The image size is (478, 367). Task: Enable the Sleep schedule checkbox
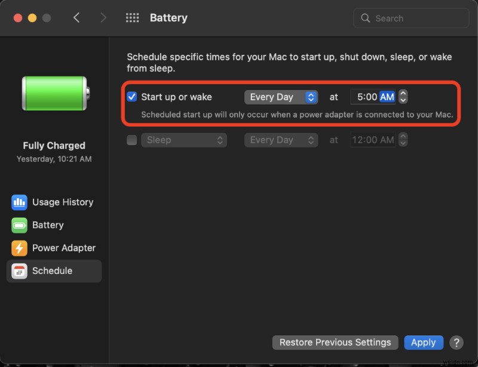[132, 140]
